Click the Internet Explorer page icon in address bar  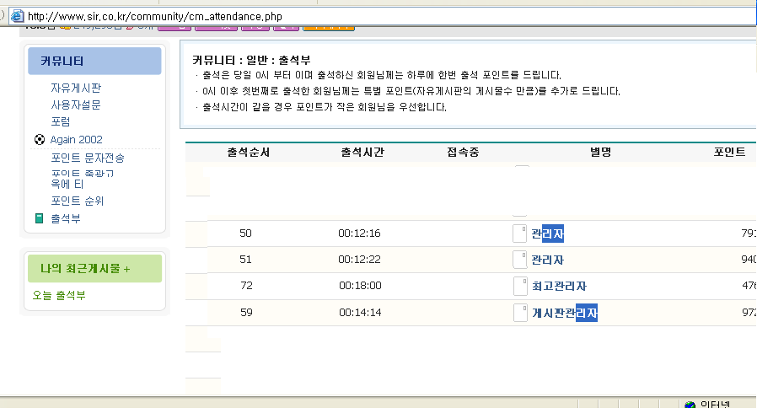(16, 16)
